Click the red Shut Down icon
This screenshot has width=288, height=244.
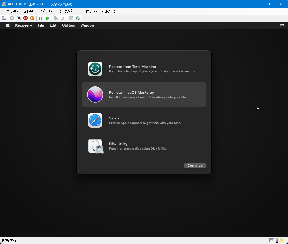click(x=25, y=18)
